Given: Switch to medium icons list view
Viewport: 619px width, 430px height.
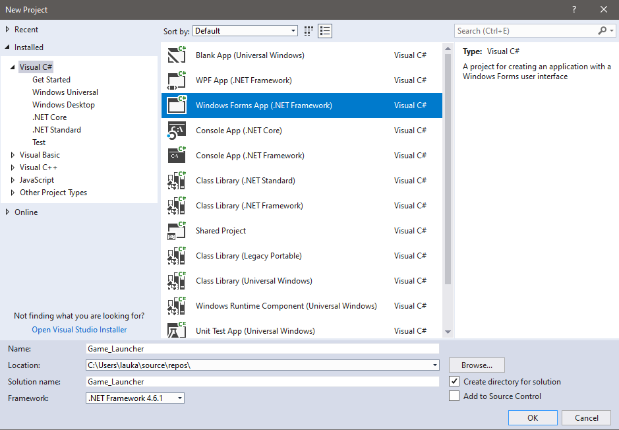Looking at the screenshot, I should [324, 31].
